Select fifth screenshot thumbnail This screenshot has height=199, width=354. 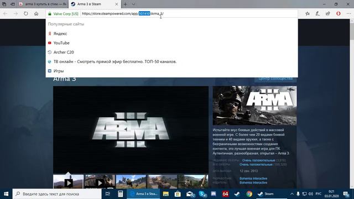(x=193, y=181)
